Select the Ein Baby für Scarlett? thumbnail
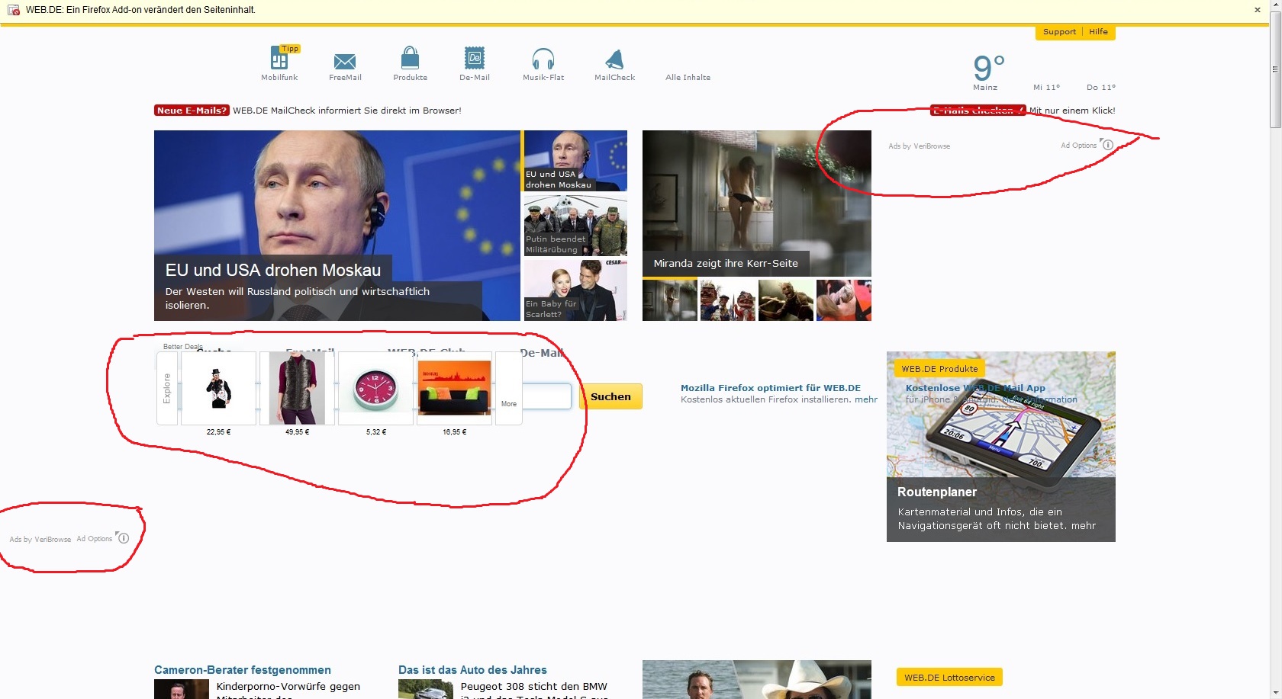 575,290
